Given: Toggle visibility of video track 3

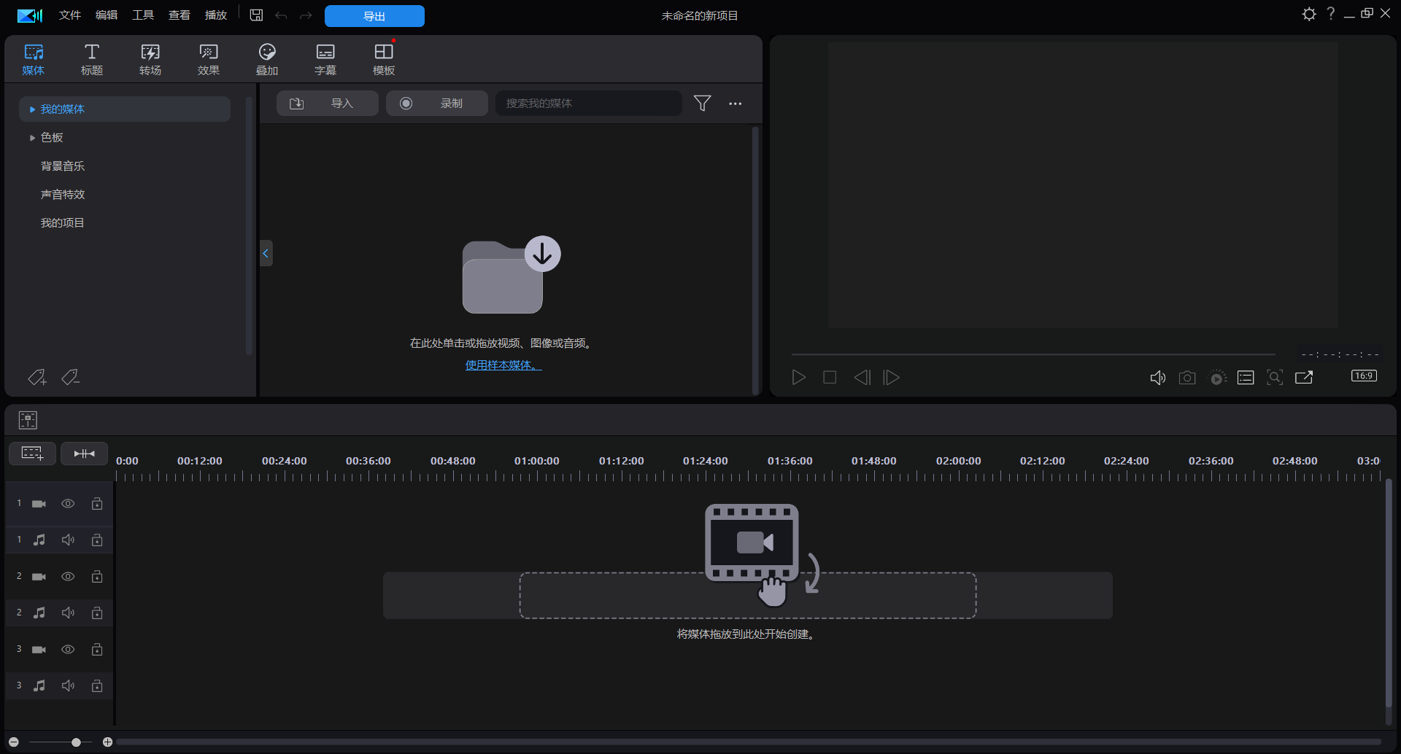Looking at the screenshot, I should pyautogui.click(x=68, y=650).
